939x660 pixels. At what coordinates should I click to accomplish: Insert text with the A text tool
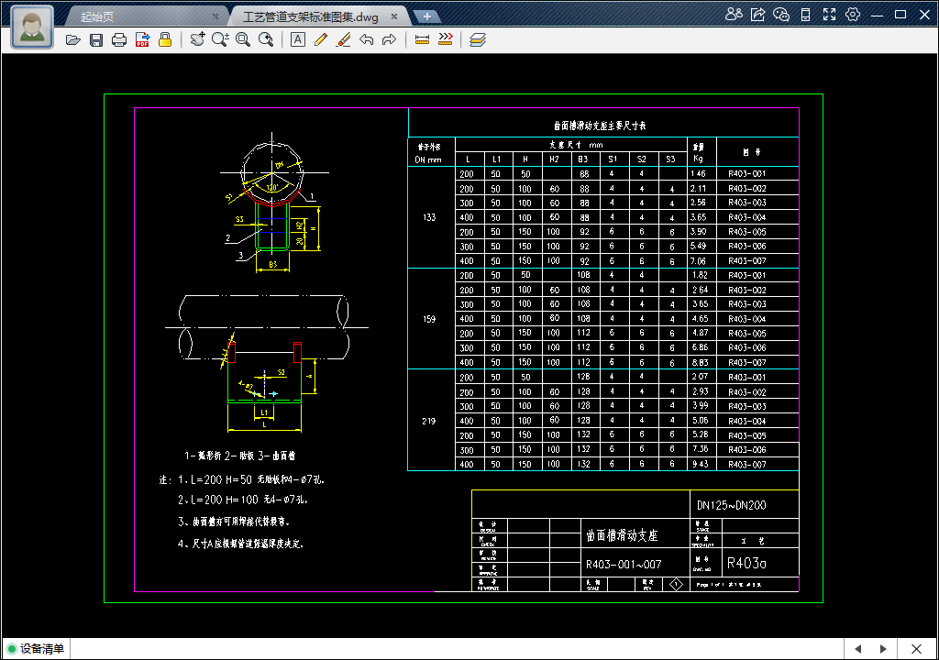click(x=298, y=39)
